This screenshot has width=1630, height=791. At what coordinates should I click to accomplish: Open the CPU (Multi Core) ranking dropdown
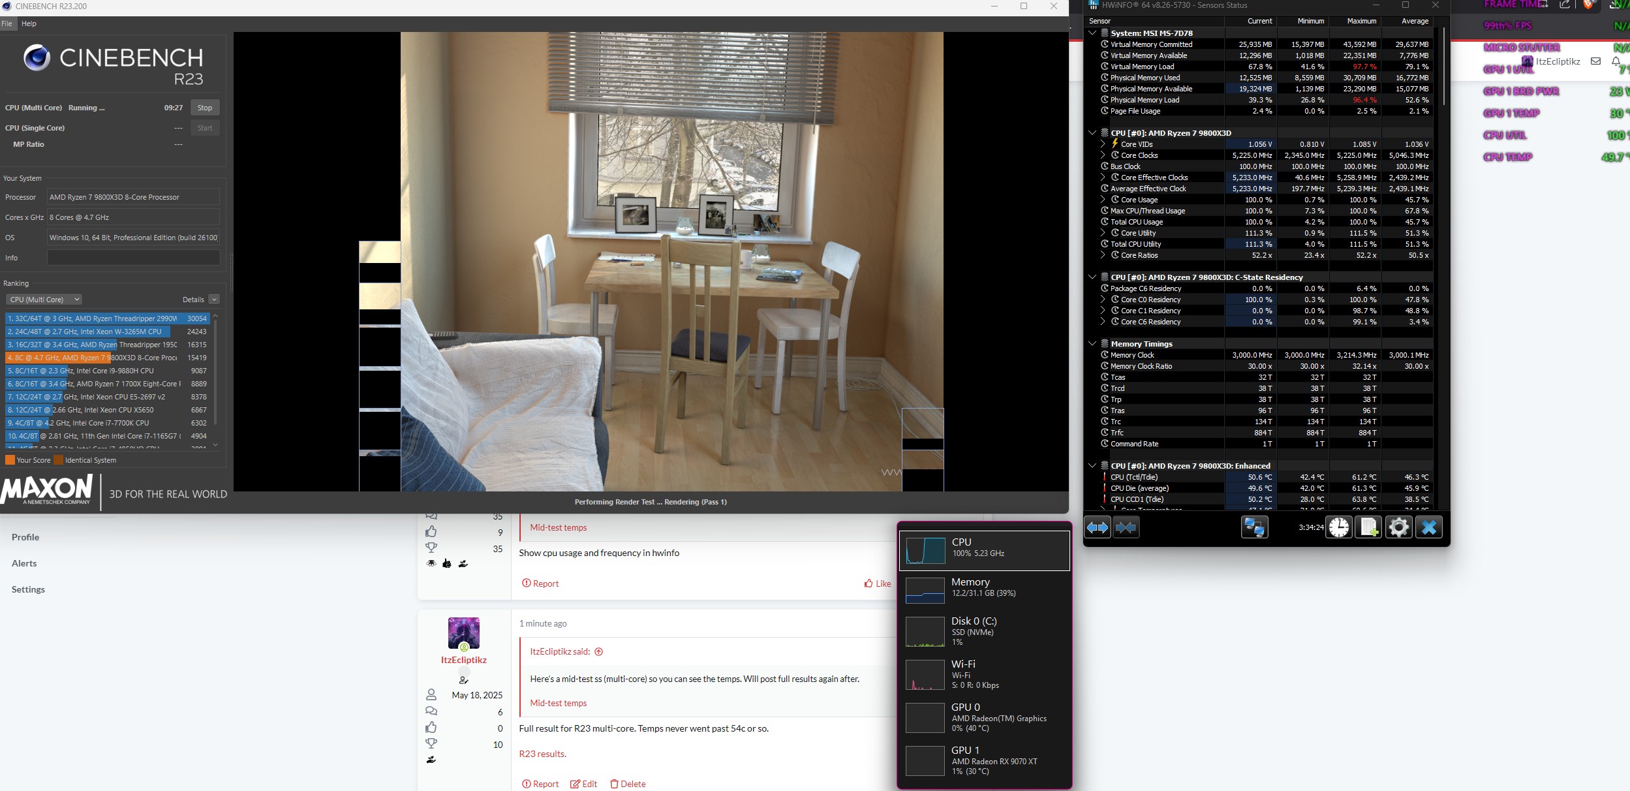(x=44, y=300)
